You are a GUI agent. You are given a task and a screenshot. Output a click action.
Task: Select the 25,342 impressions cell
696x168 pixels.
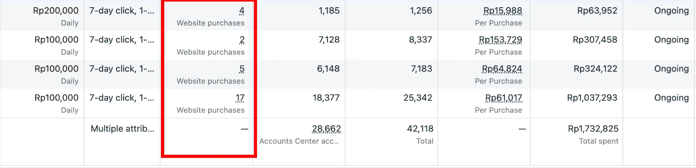coord(418,98)
